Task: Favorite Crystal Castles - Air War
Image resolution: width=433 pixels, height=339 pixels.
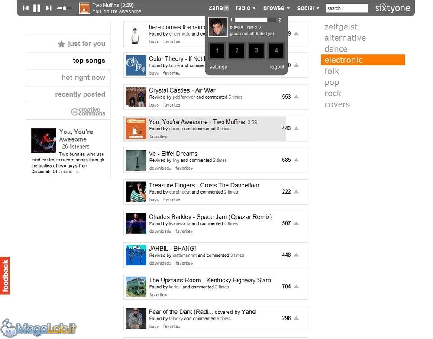Action: [x=171, y=105]
